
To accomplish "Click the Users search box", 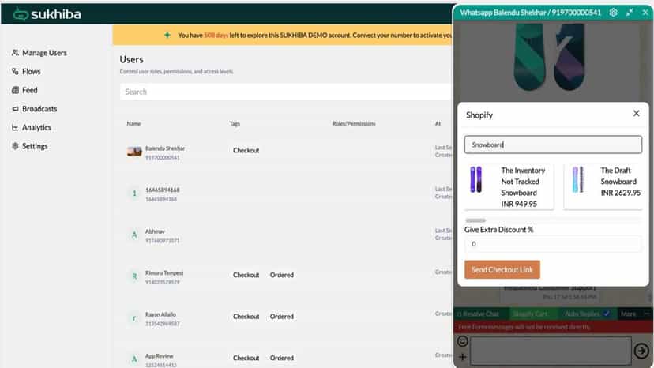I will point(285,92).
